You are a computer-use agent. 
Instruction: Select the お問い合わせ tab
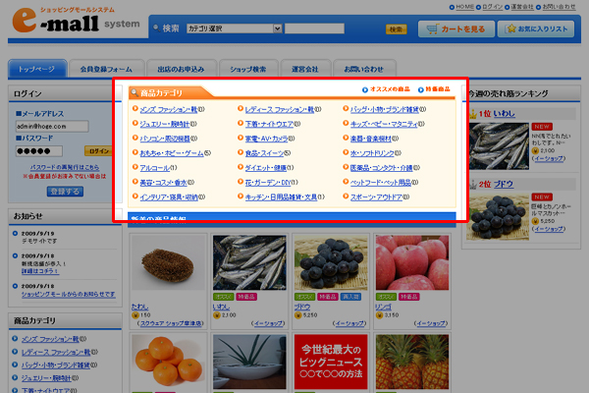pos(362,70)
